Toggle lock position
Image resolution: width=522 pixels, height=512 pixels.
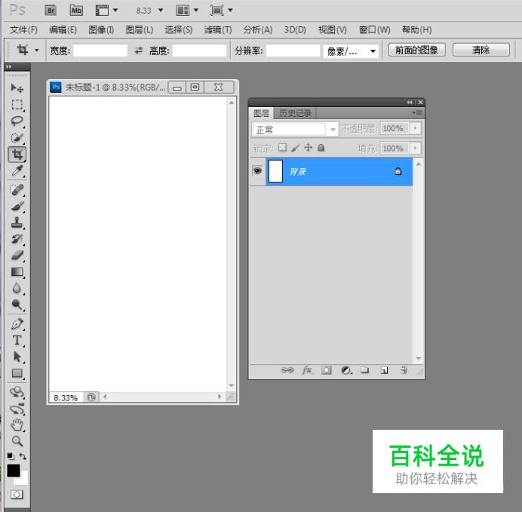309,147
